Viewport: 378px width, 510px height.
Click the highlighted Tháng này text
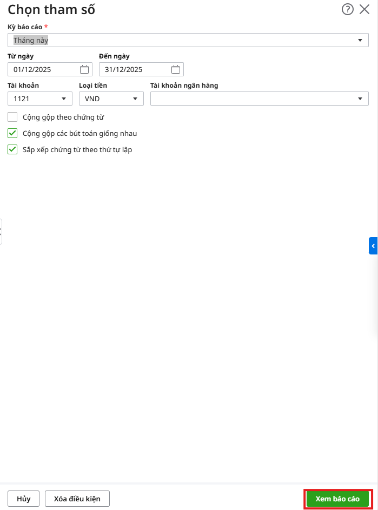[x=31, y=41]
